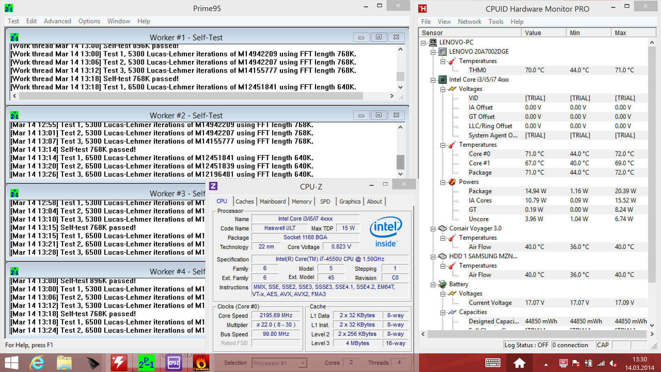This screenshot has height=372, width=661.
Task: Open the on-screen keyboard tray icon
Action: tap(493, 363)
